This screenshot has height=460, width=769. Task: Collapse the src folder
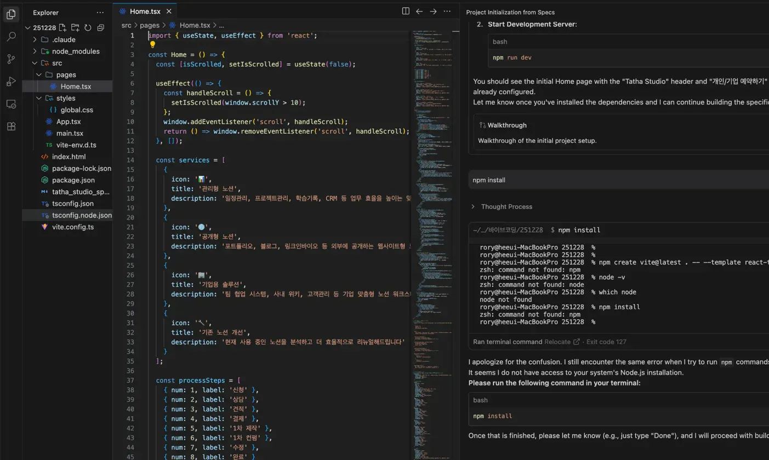pyautogui.click(x=35, y=63)
